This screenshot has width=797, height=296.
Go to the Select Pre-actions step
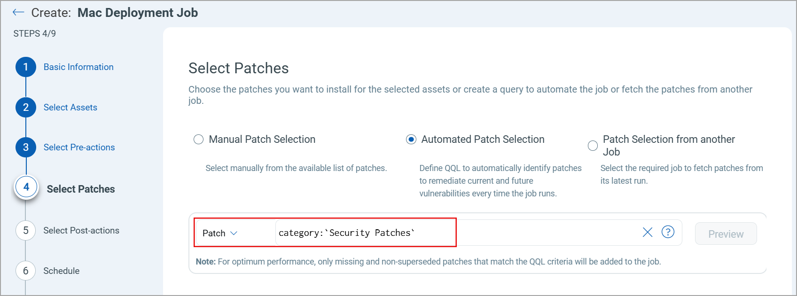(79, 147)
